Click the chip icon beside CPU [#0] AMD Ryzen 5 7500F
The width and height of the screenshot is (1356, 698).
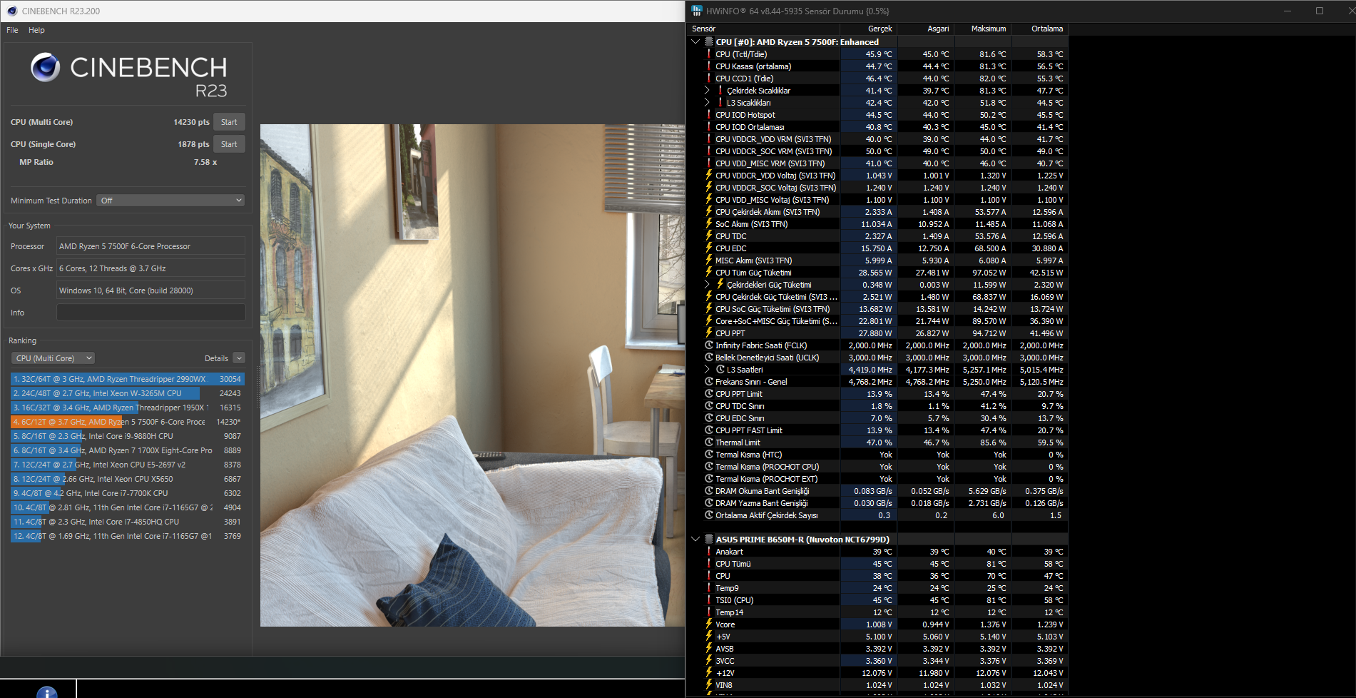709,42
